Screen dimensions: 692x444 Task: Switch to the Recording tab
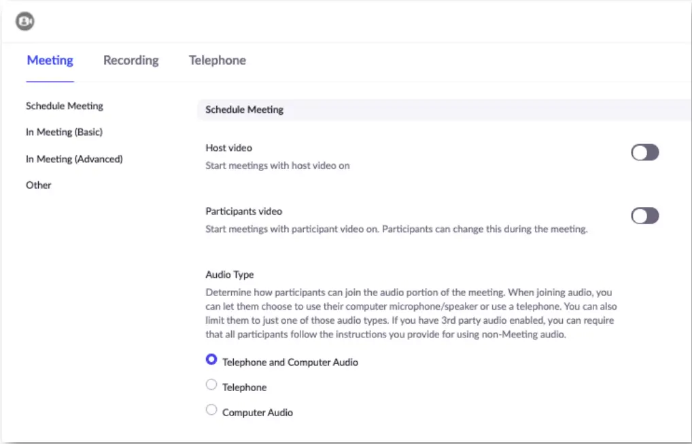click(x=131, y=60)
